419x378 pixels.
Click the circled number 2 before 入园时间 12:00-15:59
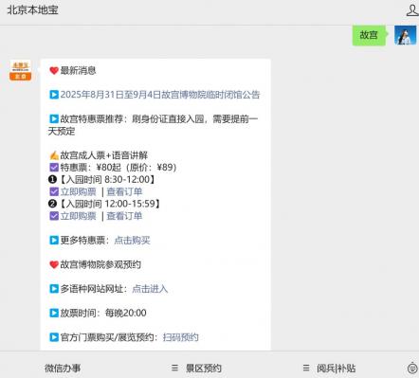tap(52, 204)
